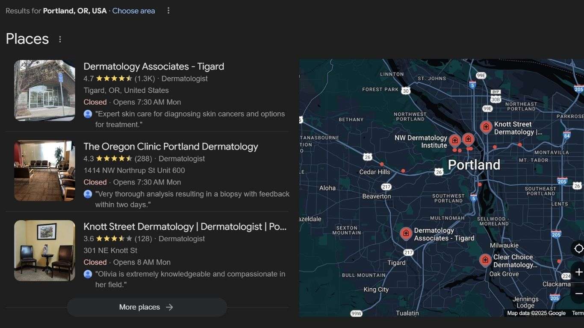Zoom in on the map
The height and width of the screenshot is (328, 584).
(579, 272)
